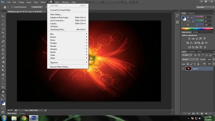Open the Mini Bridge panel tab
This screenshot has height=121, width=215.
12,114
